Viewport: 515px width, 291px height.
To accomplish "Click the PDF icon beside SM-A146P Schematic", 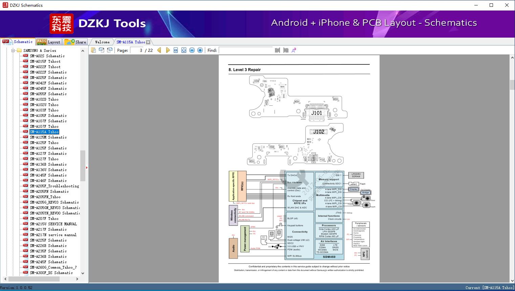I will click(x=25, y=181).
